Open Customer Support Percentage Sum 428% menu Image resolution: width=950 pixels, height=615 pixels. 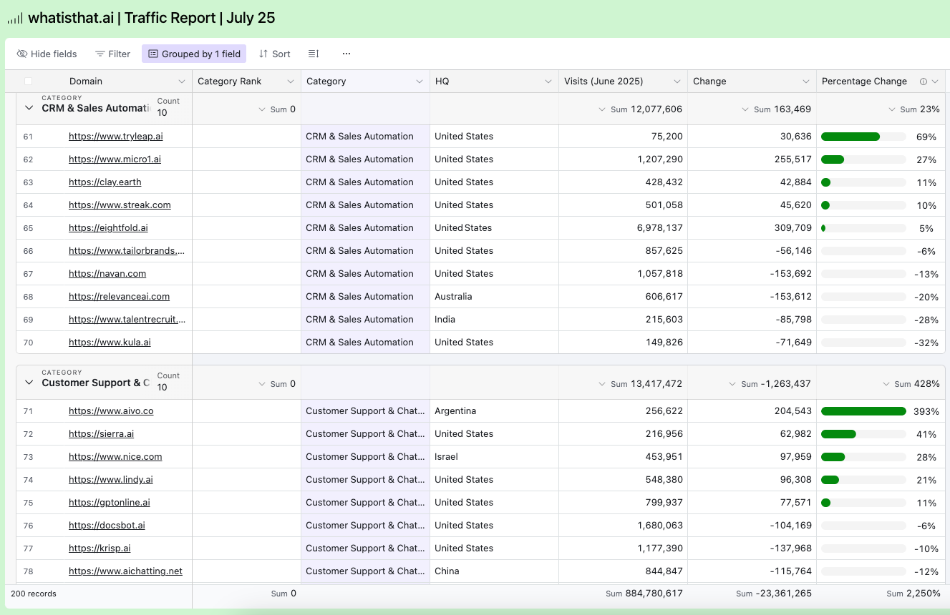point(911,384)
